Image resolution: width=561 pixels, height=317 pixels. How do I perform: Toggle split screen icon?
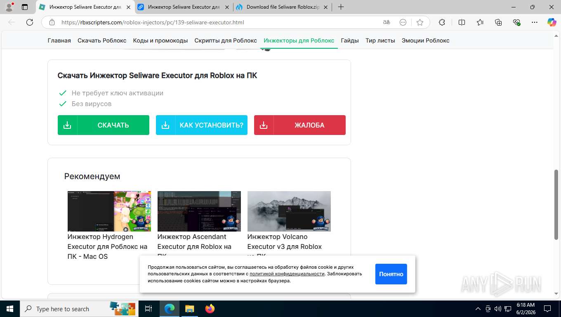tap(462, 22)
